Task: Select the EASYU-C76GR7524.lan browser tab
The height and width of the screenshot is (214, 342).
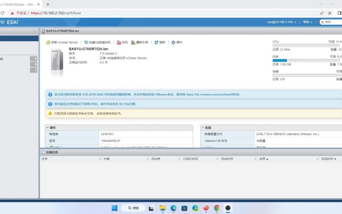Action: click(18, 4)
